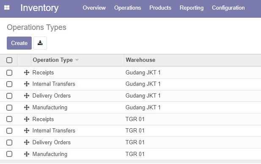Click the drag handle for TGR 01 Receipts
Viewport: 261px width, 164px height.
27,119
